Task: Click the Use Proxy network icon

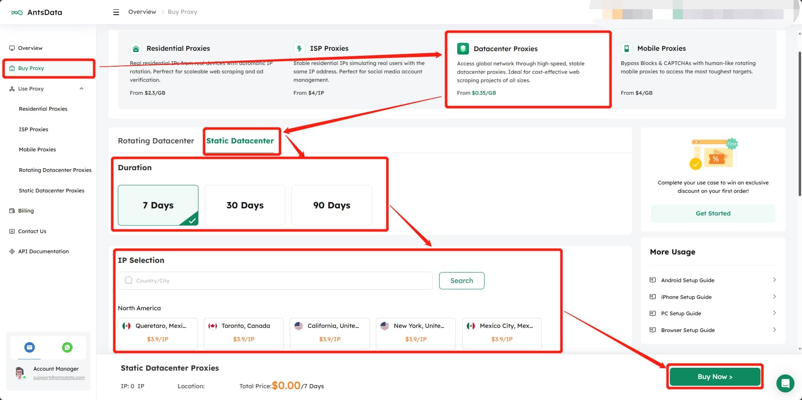Action: [x=12, y=89]
